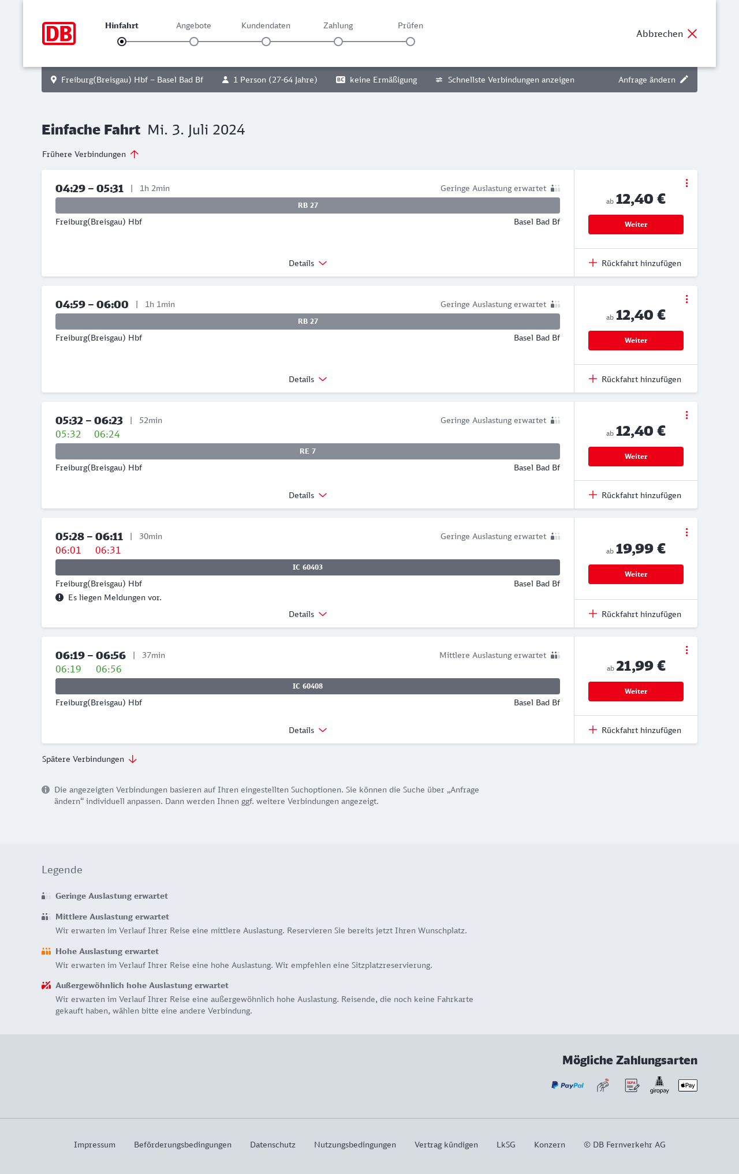Select the Angebote step in progress bar
The width and height of the screenshot is (739, 1174).
[x=194, y=42]
